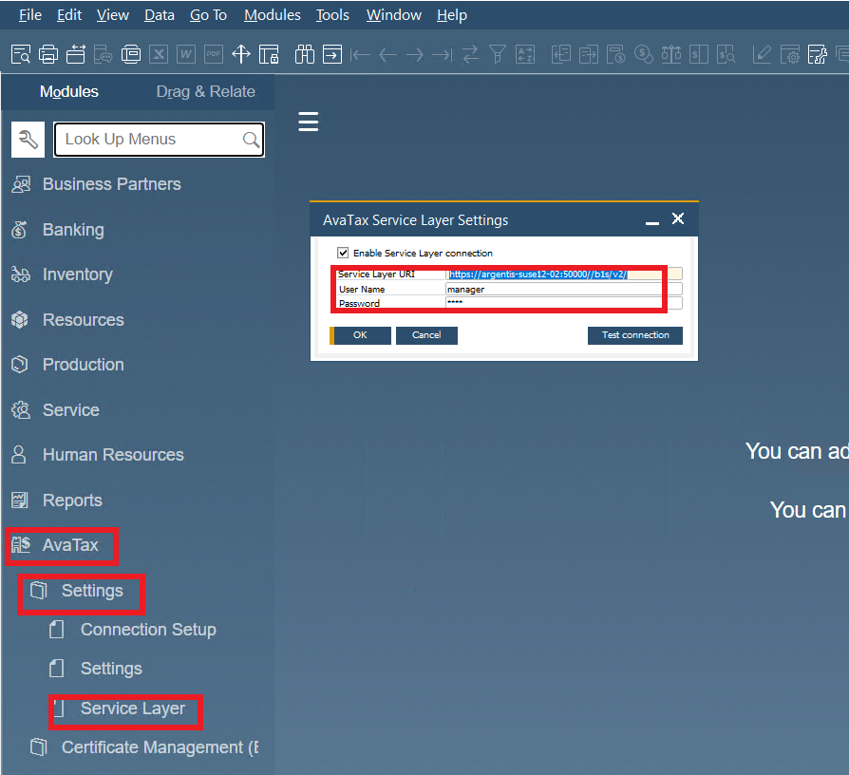
Task: Expand the Inventory module
Action: (x=78, y=274)
